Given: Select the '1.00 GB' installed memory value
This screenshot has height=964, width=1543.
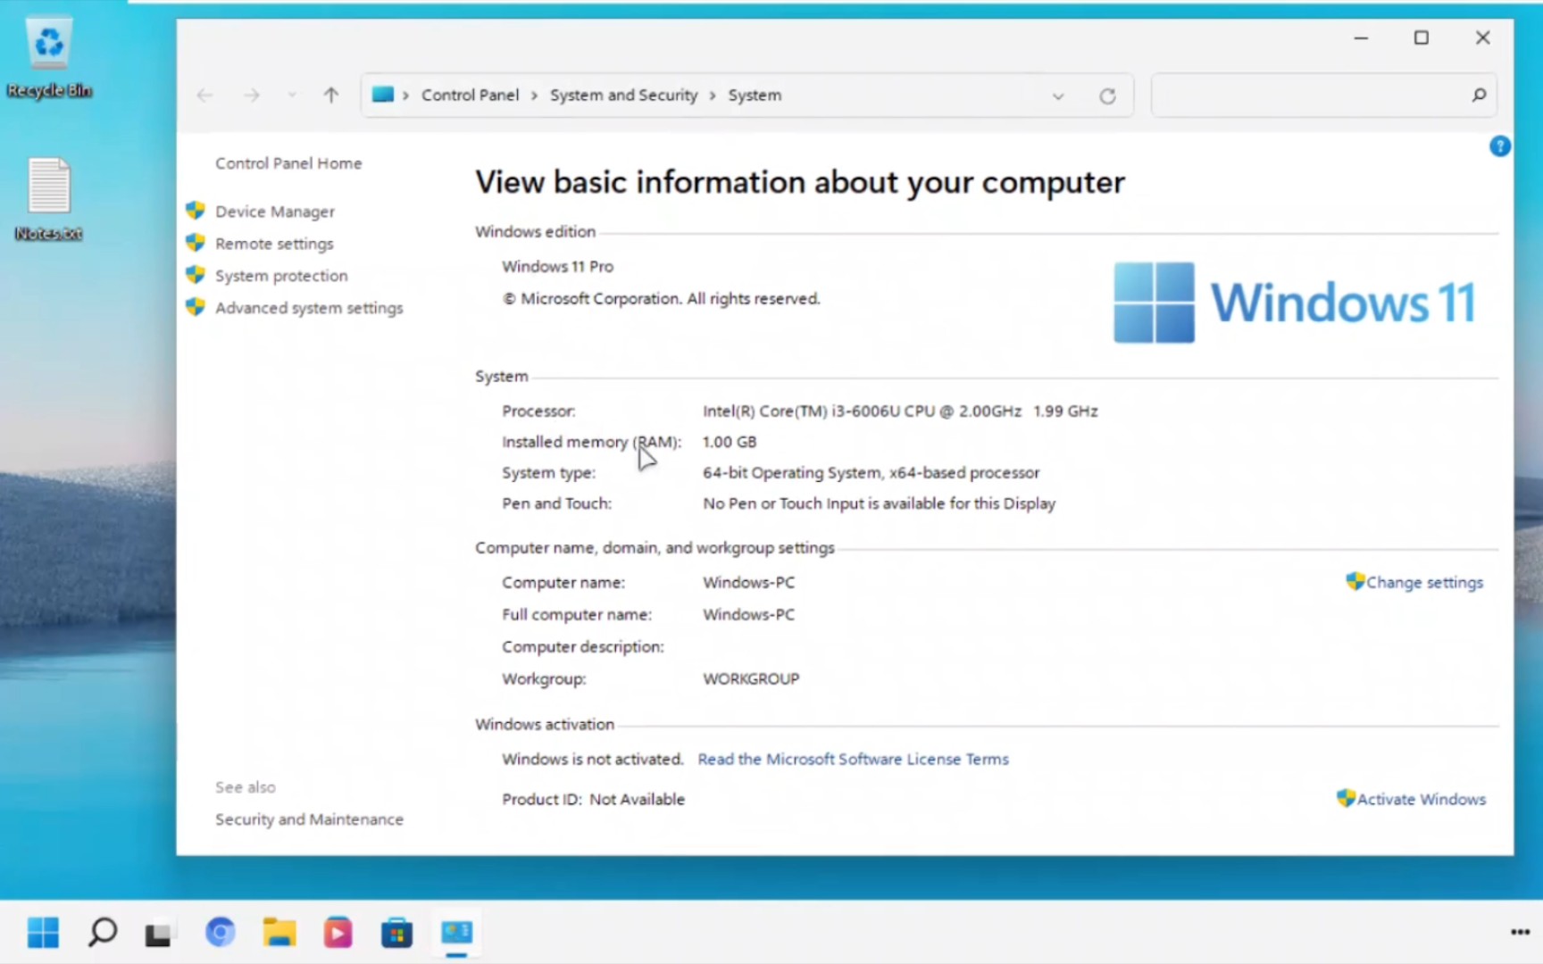Looking at the screenshot, I should pos(730,442).
